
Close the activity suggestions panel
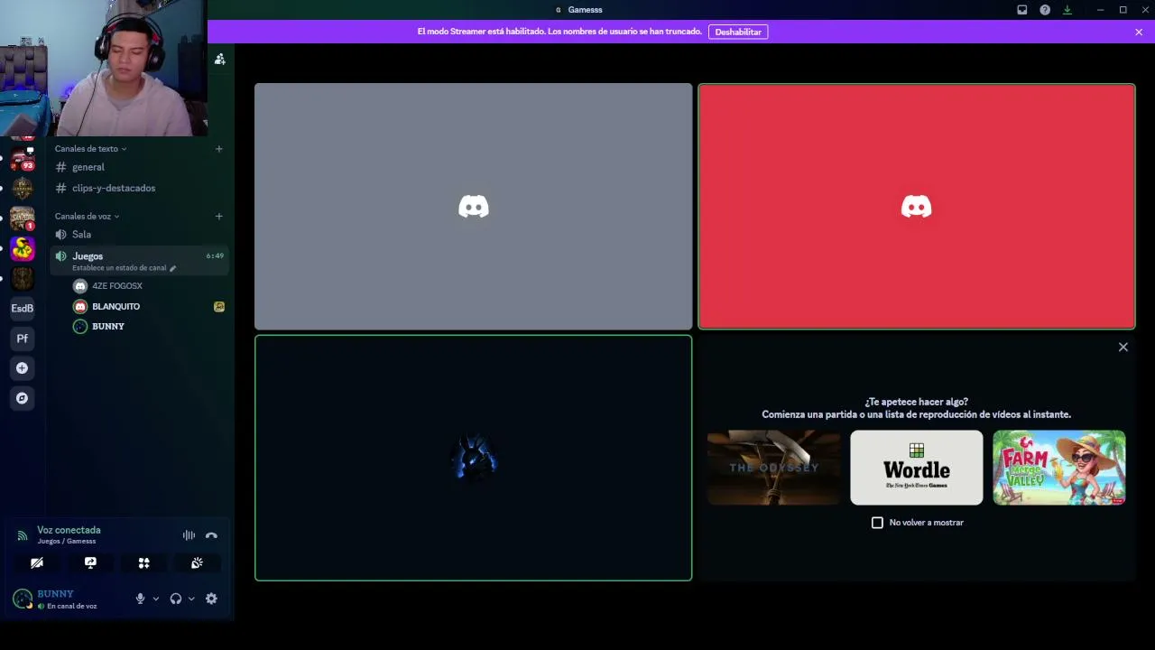coord(1123,347)
